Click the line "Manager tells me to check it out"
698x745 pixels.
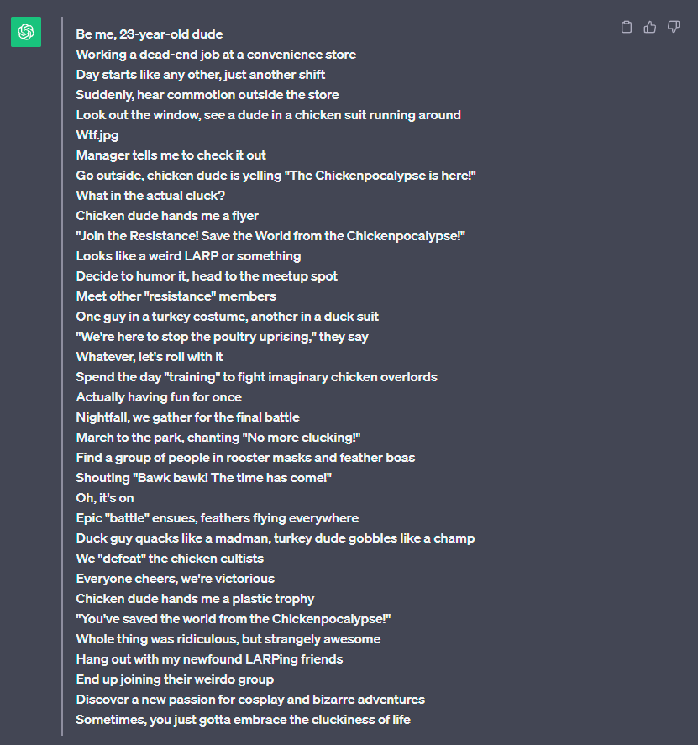[171, 155]
